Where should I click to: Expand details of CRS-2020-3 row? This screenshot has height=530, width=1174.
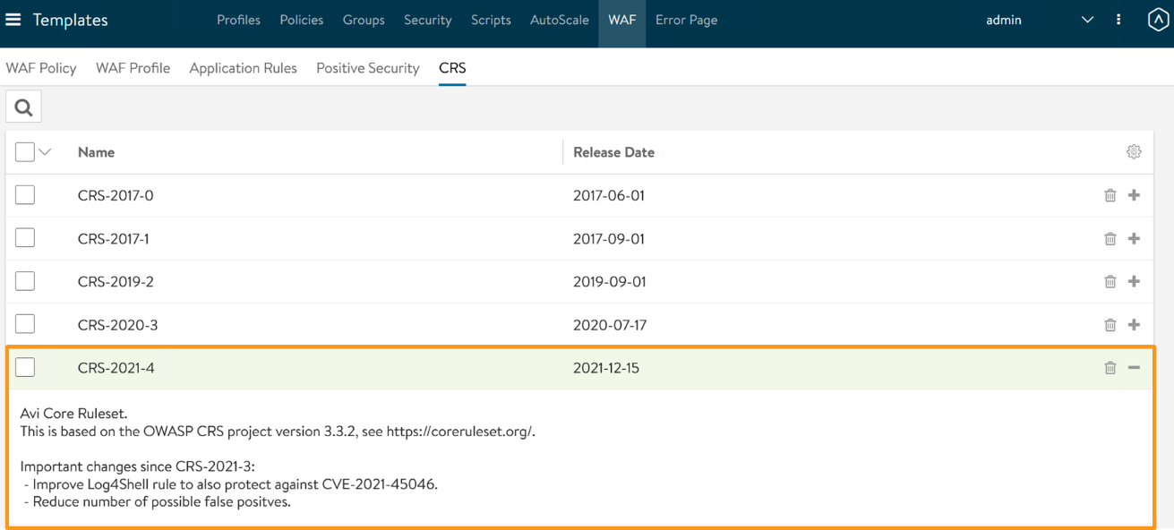pos(1135,324)
